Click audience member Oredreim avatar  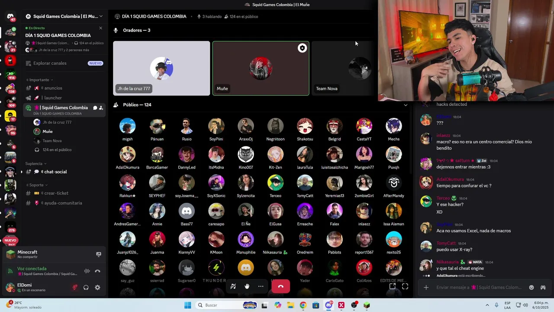[305, 239]
